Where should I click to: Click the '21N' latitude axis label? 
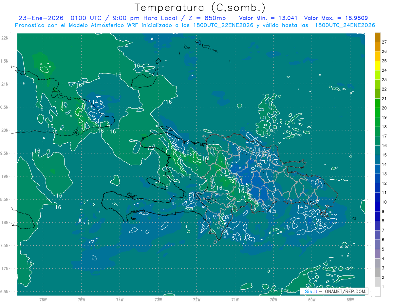[5, 84]
